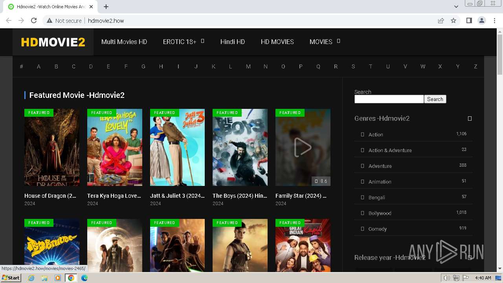Open HD MOVIES menu item

pyautogui.click(x=277, y=42)
